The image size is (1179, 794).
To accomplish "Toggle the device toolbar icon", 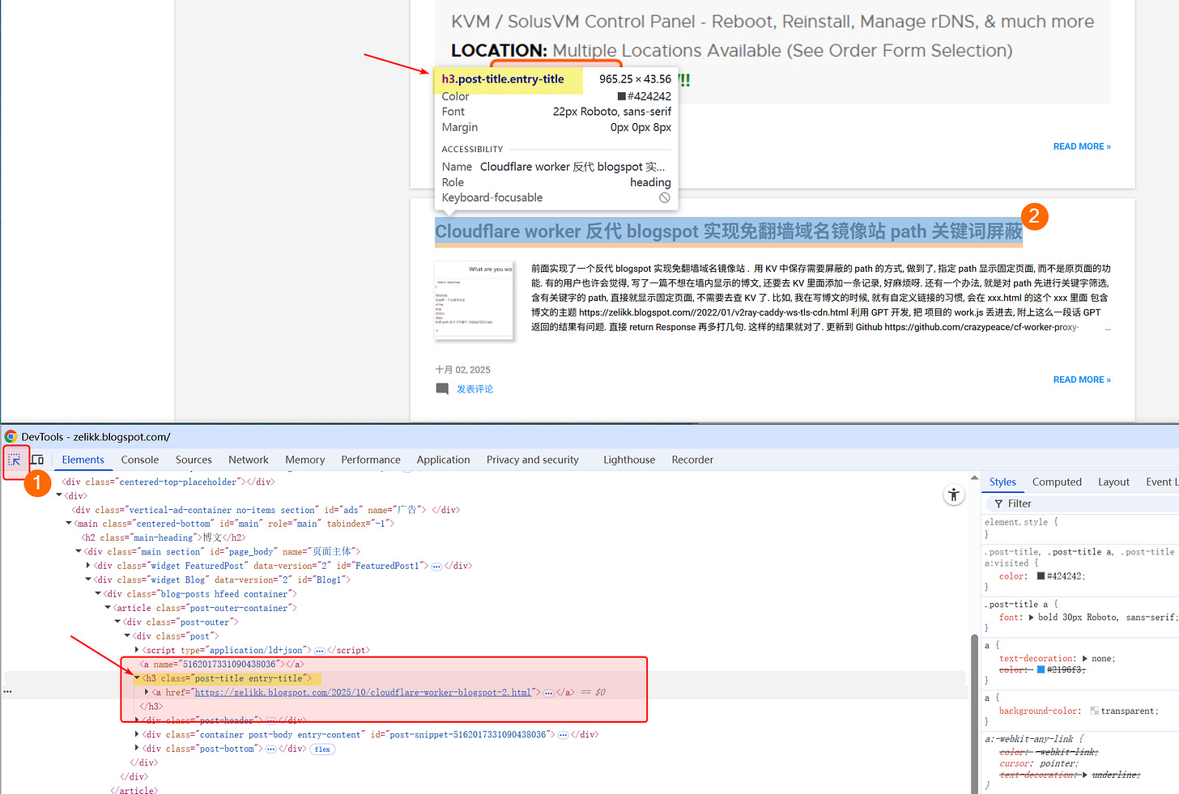I will (x=37, y=460).
